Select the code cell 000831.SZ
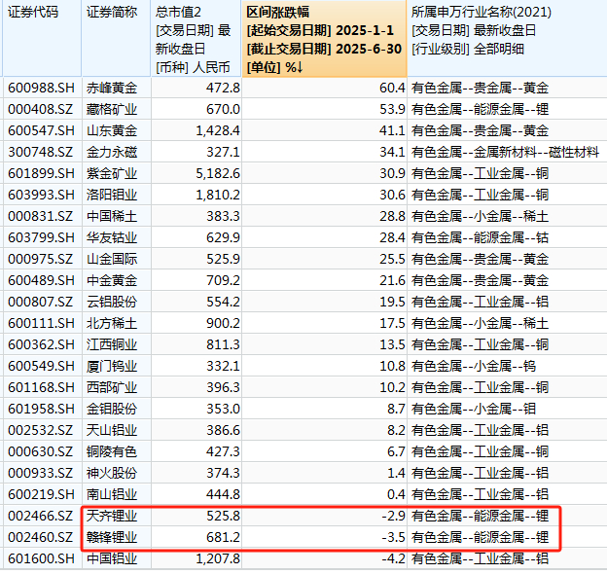Screen dimensions: 607x574 pyautogui.click(x=40, y=216)
